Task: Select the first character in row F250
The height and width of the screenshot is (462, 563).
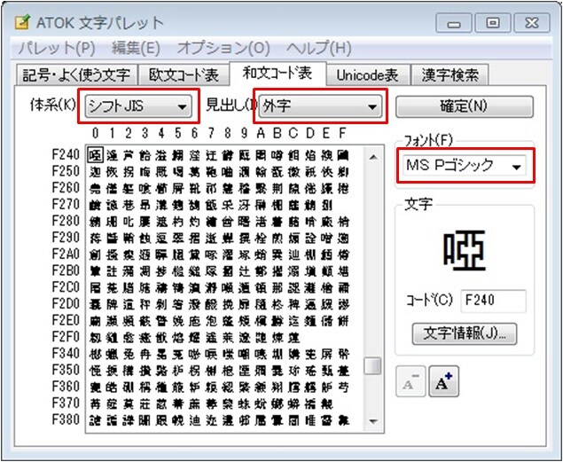Action: point(96,172)
